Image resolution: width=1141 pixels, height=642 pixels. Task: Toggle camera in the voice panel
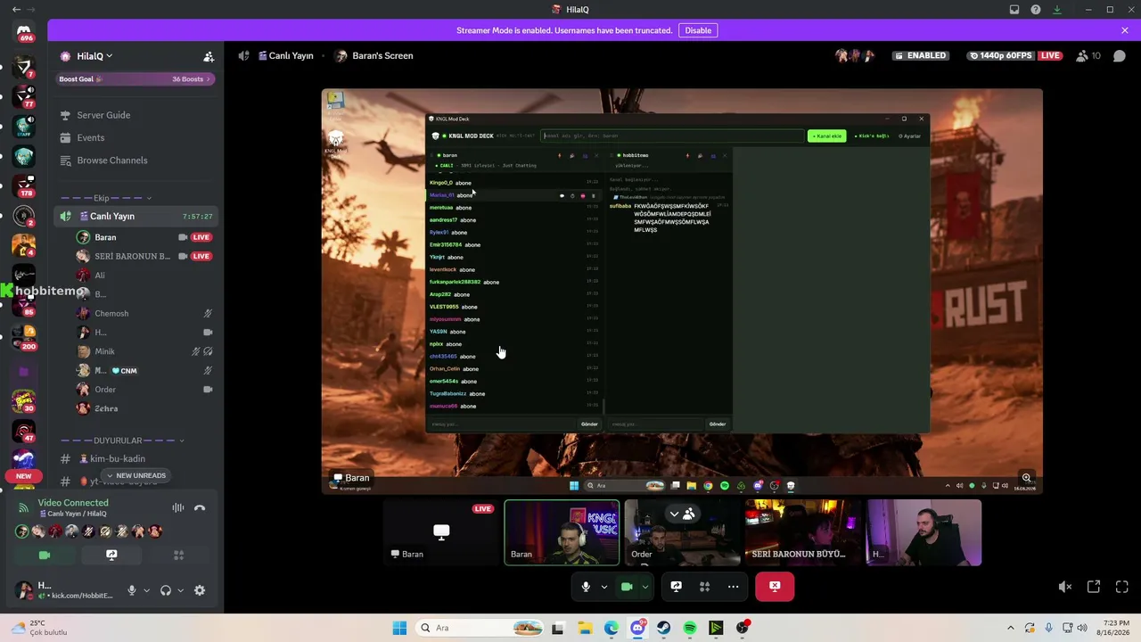point(45,555)
